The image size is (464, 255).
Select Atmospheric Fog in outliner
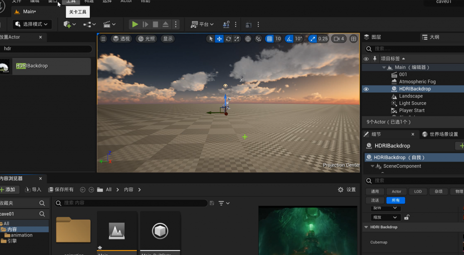417,81
